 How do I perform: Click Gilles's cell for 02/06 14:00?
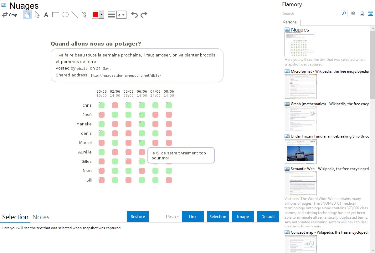coord(115,161)
